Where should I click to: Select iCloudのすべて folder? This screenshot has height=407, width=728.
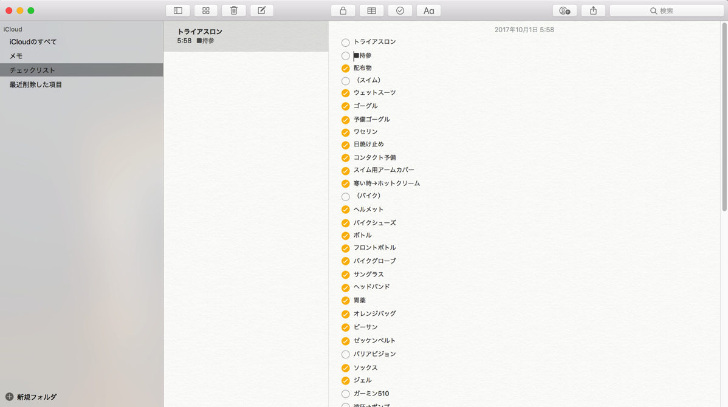coord(81,42)
